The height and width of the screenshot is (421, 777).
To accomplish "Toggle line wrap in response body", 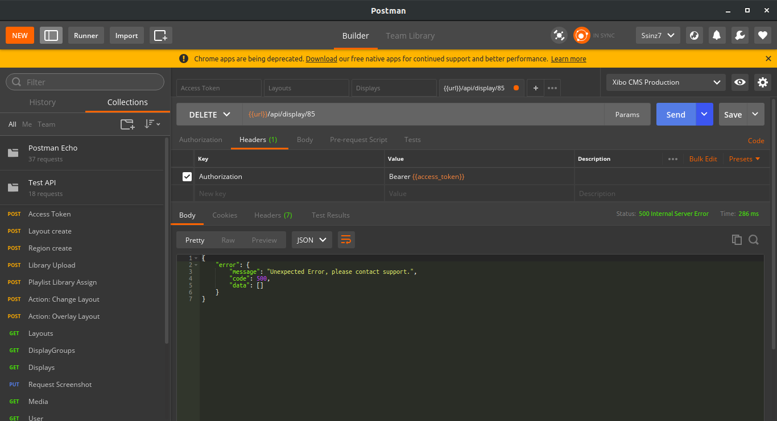I will [346, 240].
